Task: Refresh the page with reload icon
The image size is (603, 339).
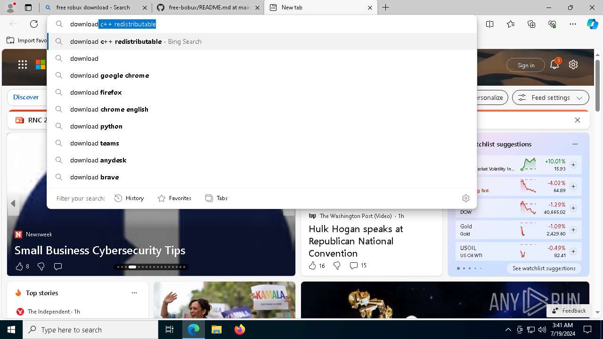Action: pos(34,24)
